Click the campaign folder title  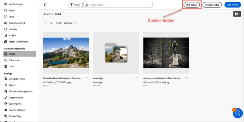coord(98,78)
